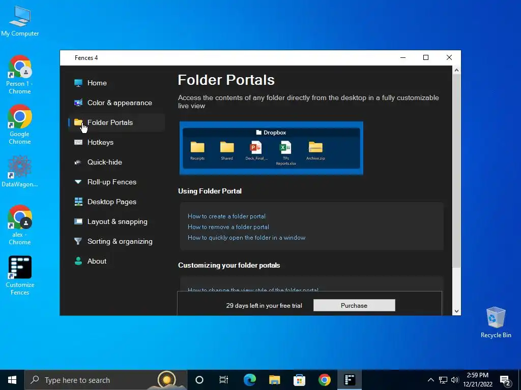This screenshot has height=390, width=521.
Task: Click the About person icon
Action: (x=78, y=262)
